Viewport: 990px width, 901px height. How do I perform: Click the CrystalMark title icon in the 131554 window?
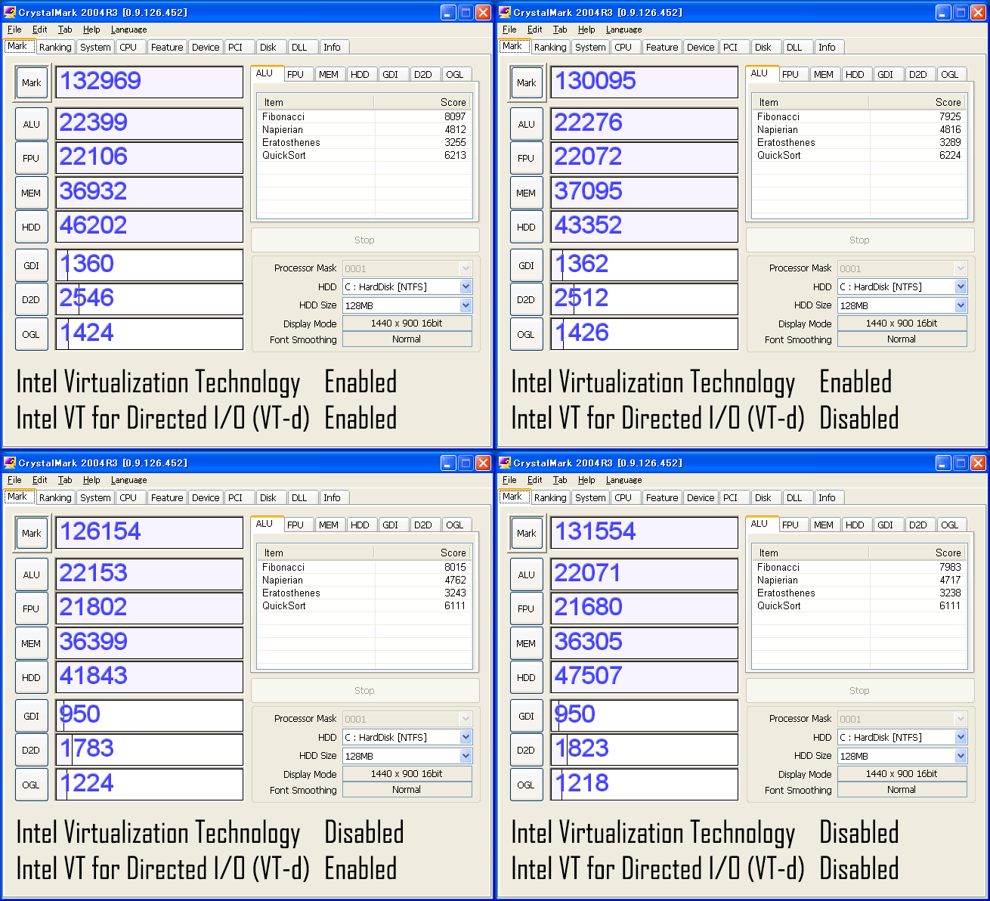pyautogui.click(x=505, y=463)
